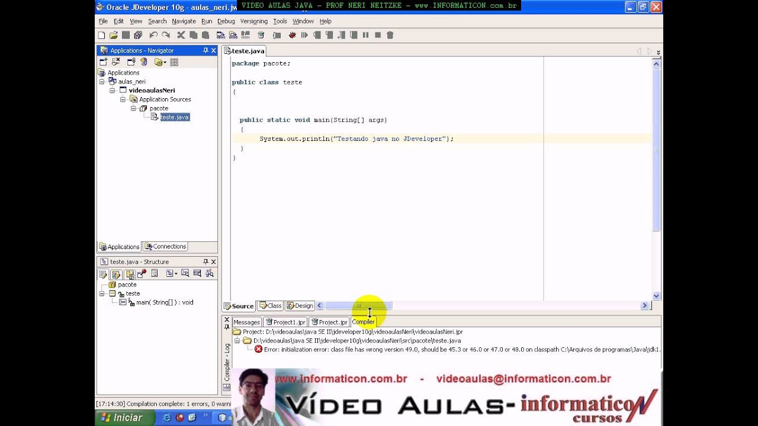
Task: Collapse the aulas_neri tree node
Action: 102,82
